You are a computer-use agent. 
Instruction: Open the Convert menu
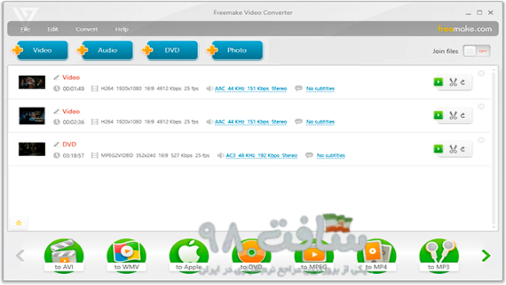pos(86,29)
